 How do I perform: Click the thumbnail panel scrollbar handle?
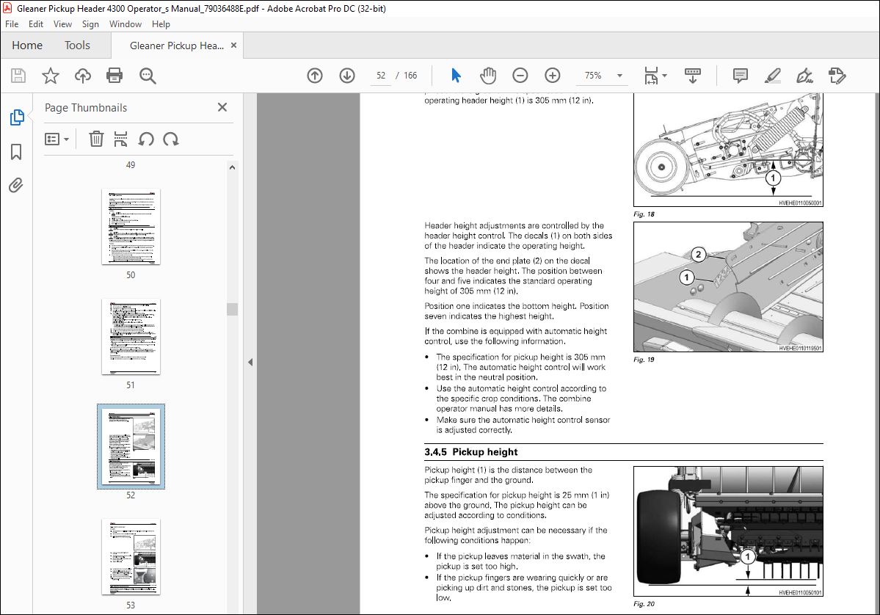pos(233,309)
